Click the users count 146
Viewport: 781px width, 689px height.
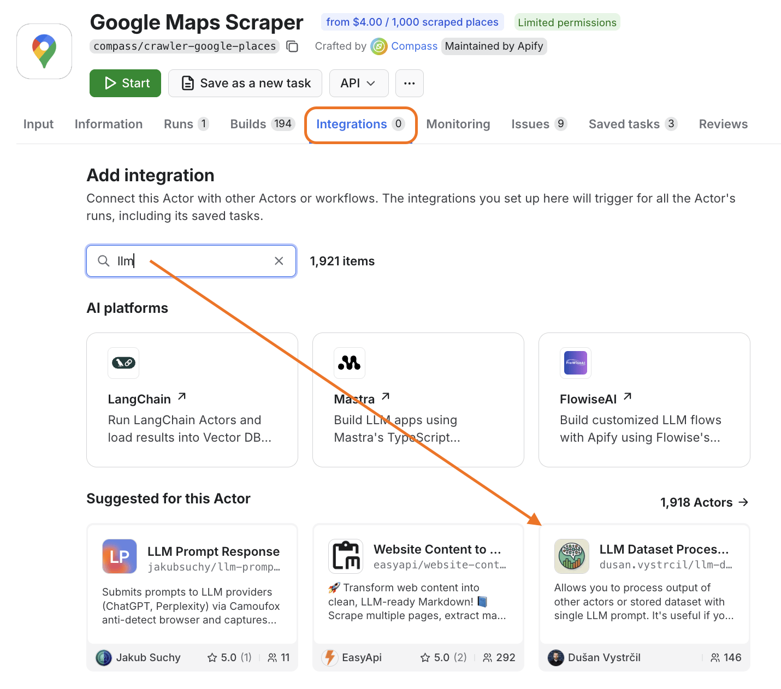coord(726,658)
